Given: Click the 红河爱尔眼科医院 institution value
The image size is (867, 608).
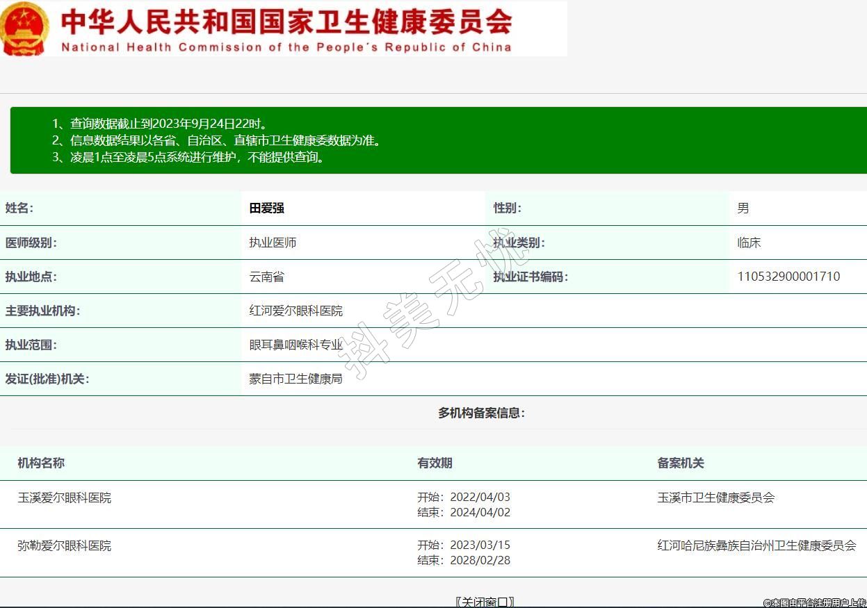Looking at the screenshot, I should (296, 311).
